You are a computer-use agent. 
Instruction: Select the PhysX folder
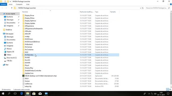coord(27,65)
